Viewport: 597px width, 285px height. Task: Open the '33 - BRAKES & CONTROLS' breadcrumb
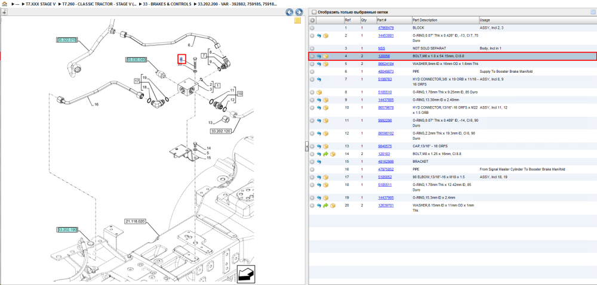pos(167,4)
